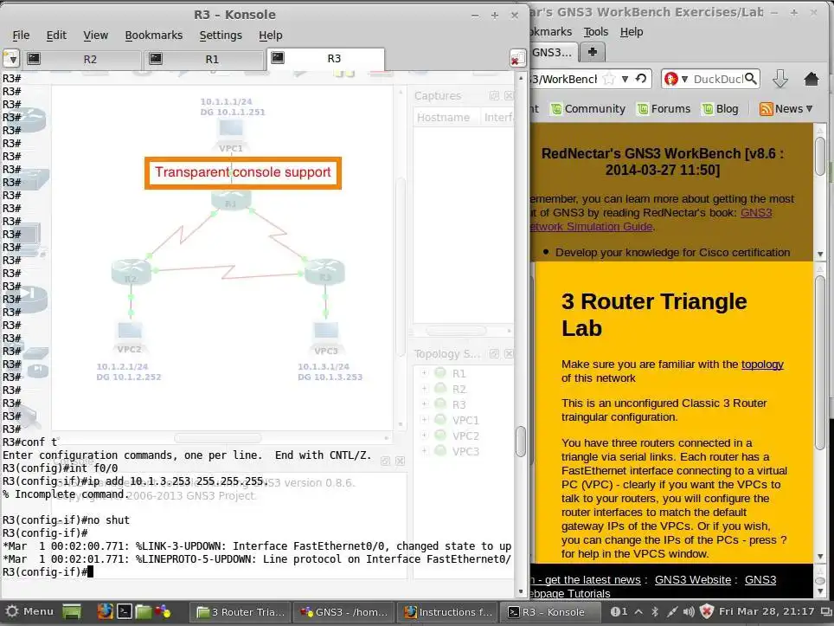The width and height of the screenshot is (834, 626).
Task: Follow the topology link in lab text
Action: pos(762,365)
